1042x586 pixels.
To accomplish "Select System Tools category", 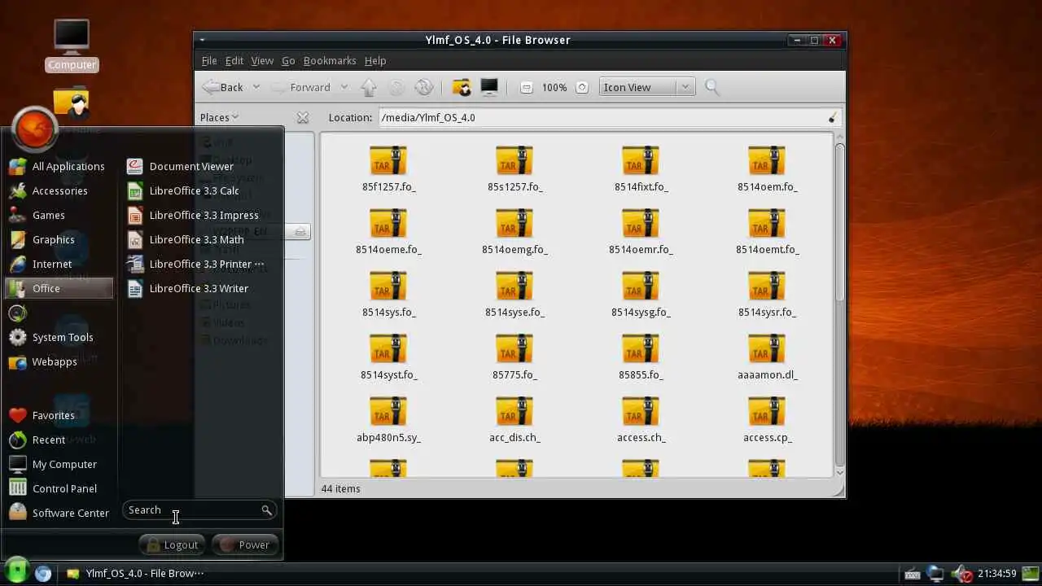I will coord(59,337).
